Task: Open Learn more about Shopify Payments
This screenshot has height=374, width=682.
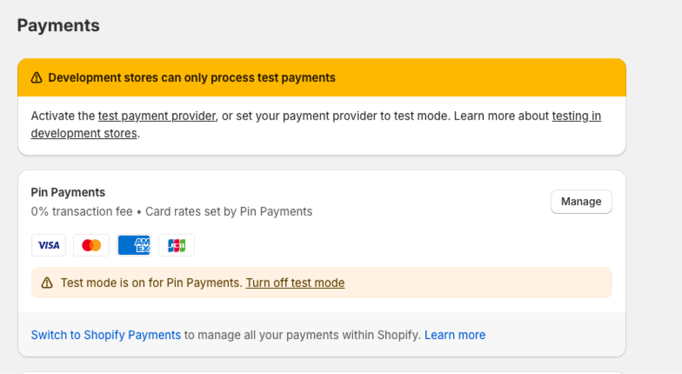Action: click(455, 335)
